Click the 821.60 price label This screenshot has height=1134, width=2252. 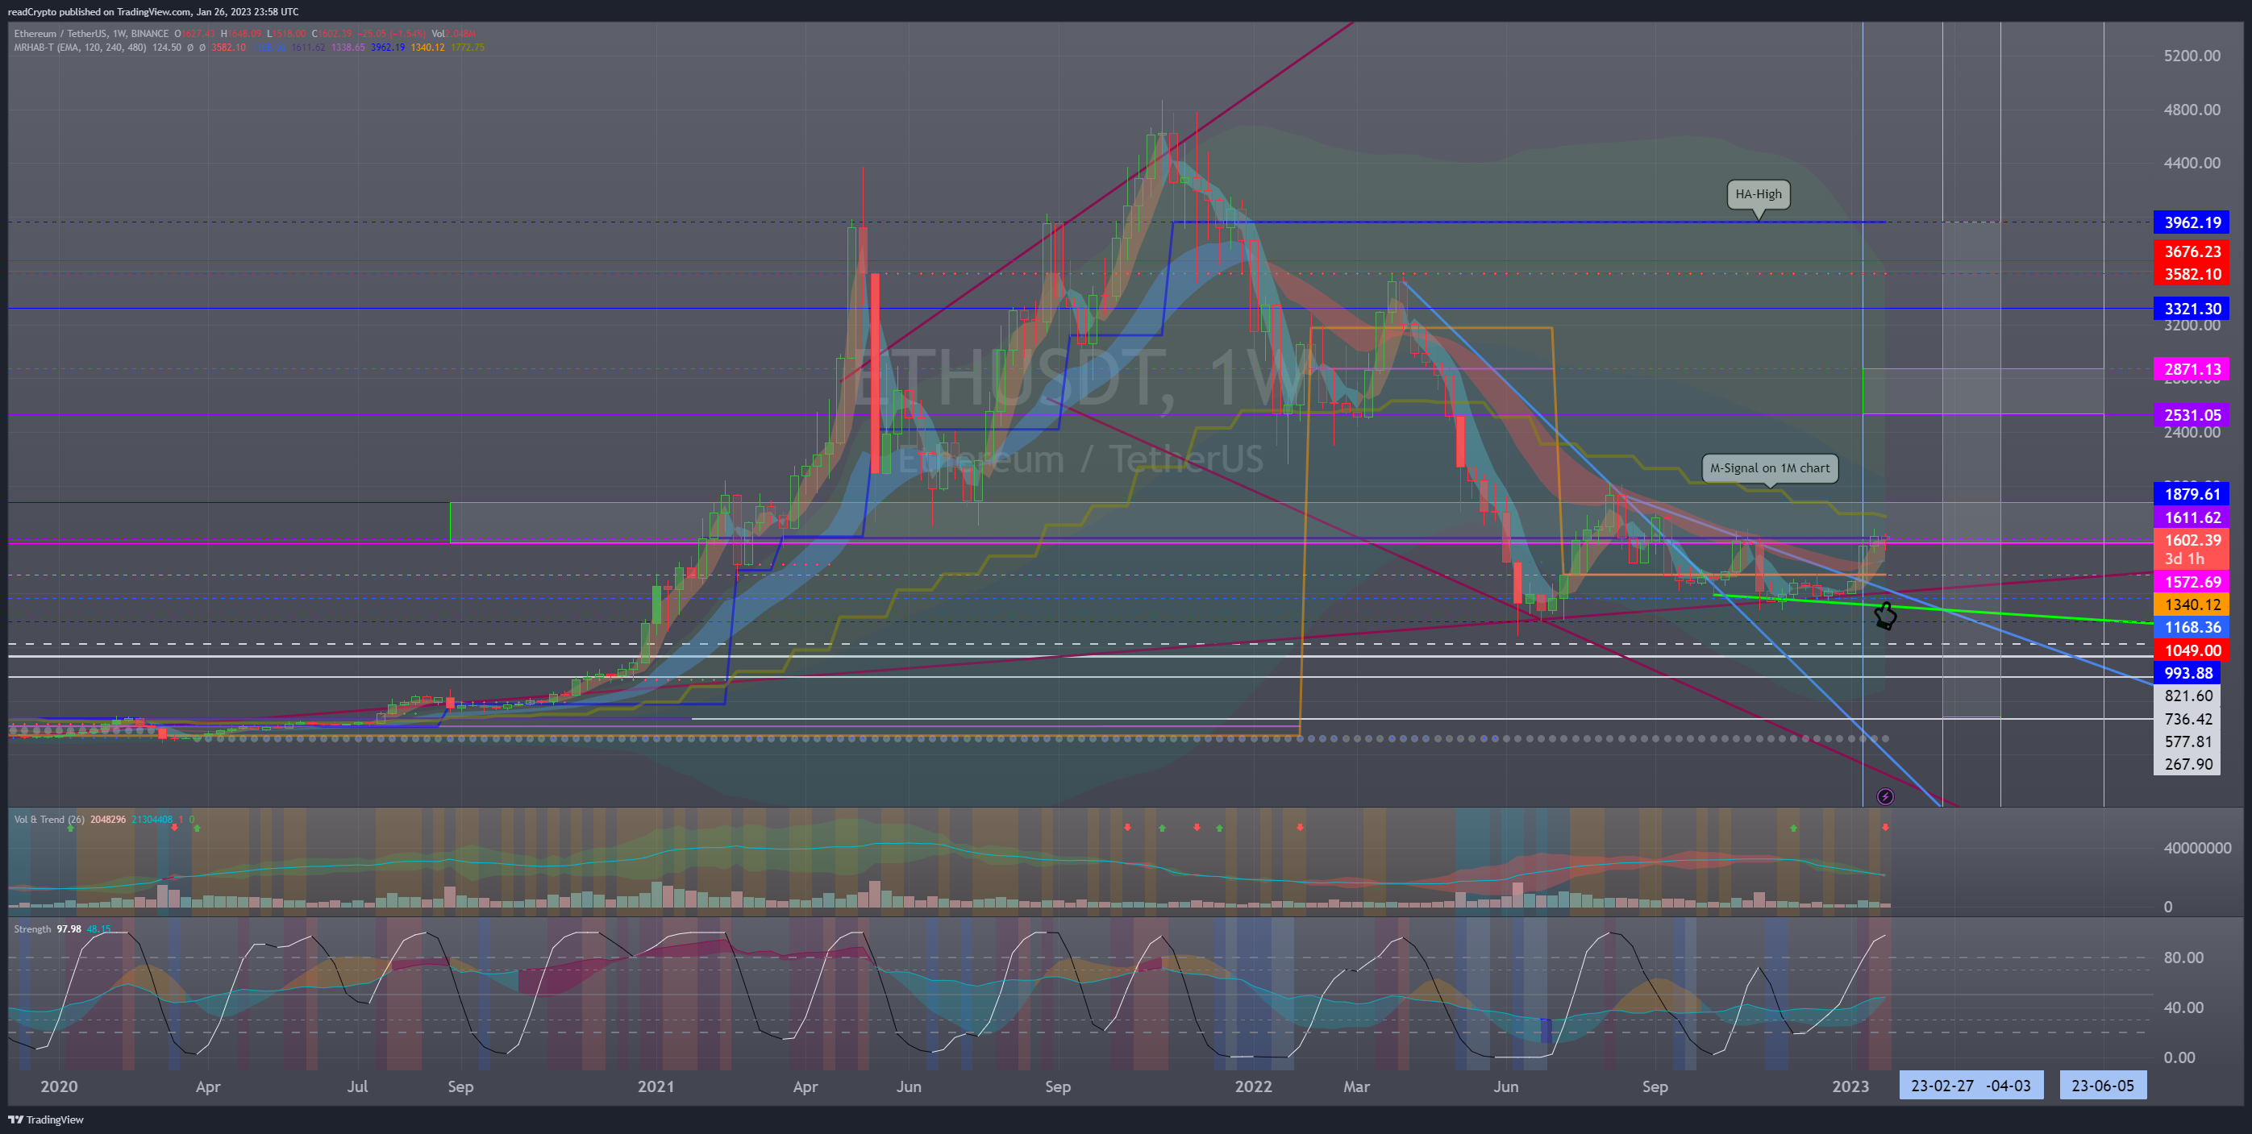(x=2187, y=696)
